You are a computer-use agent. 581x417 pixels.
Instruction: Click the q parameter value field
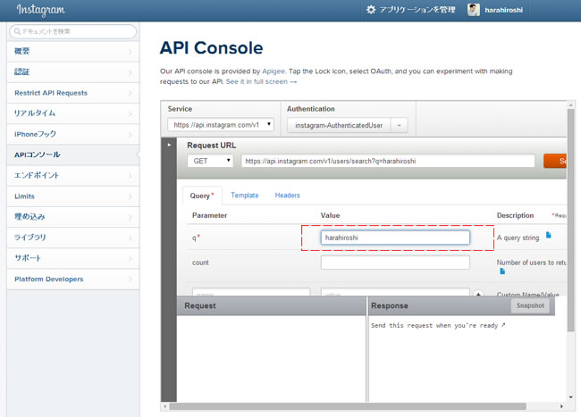[395, 238]
